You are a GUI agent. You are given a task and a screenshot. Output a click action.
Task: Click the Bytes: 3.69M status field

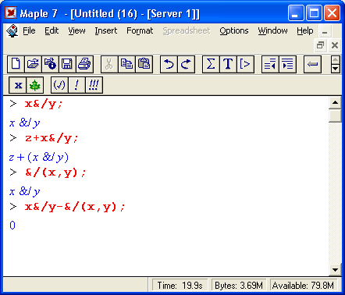point(239,286)
